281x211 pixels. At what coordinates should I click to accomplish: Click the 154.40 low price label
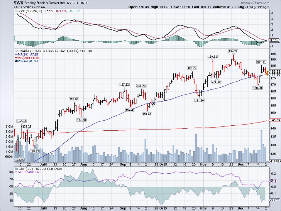click(130, 110)
